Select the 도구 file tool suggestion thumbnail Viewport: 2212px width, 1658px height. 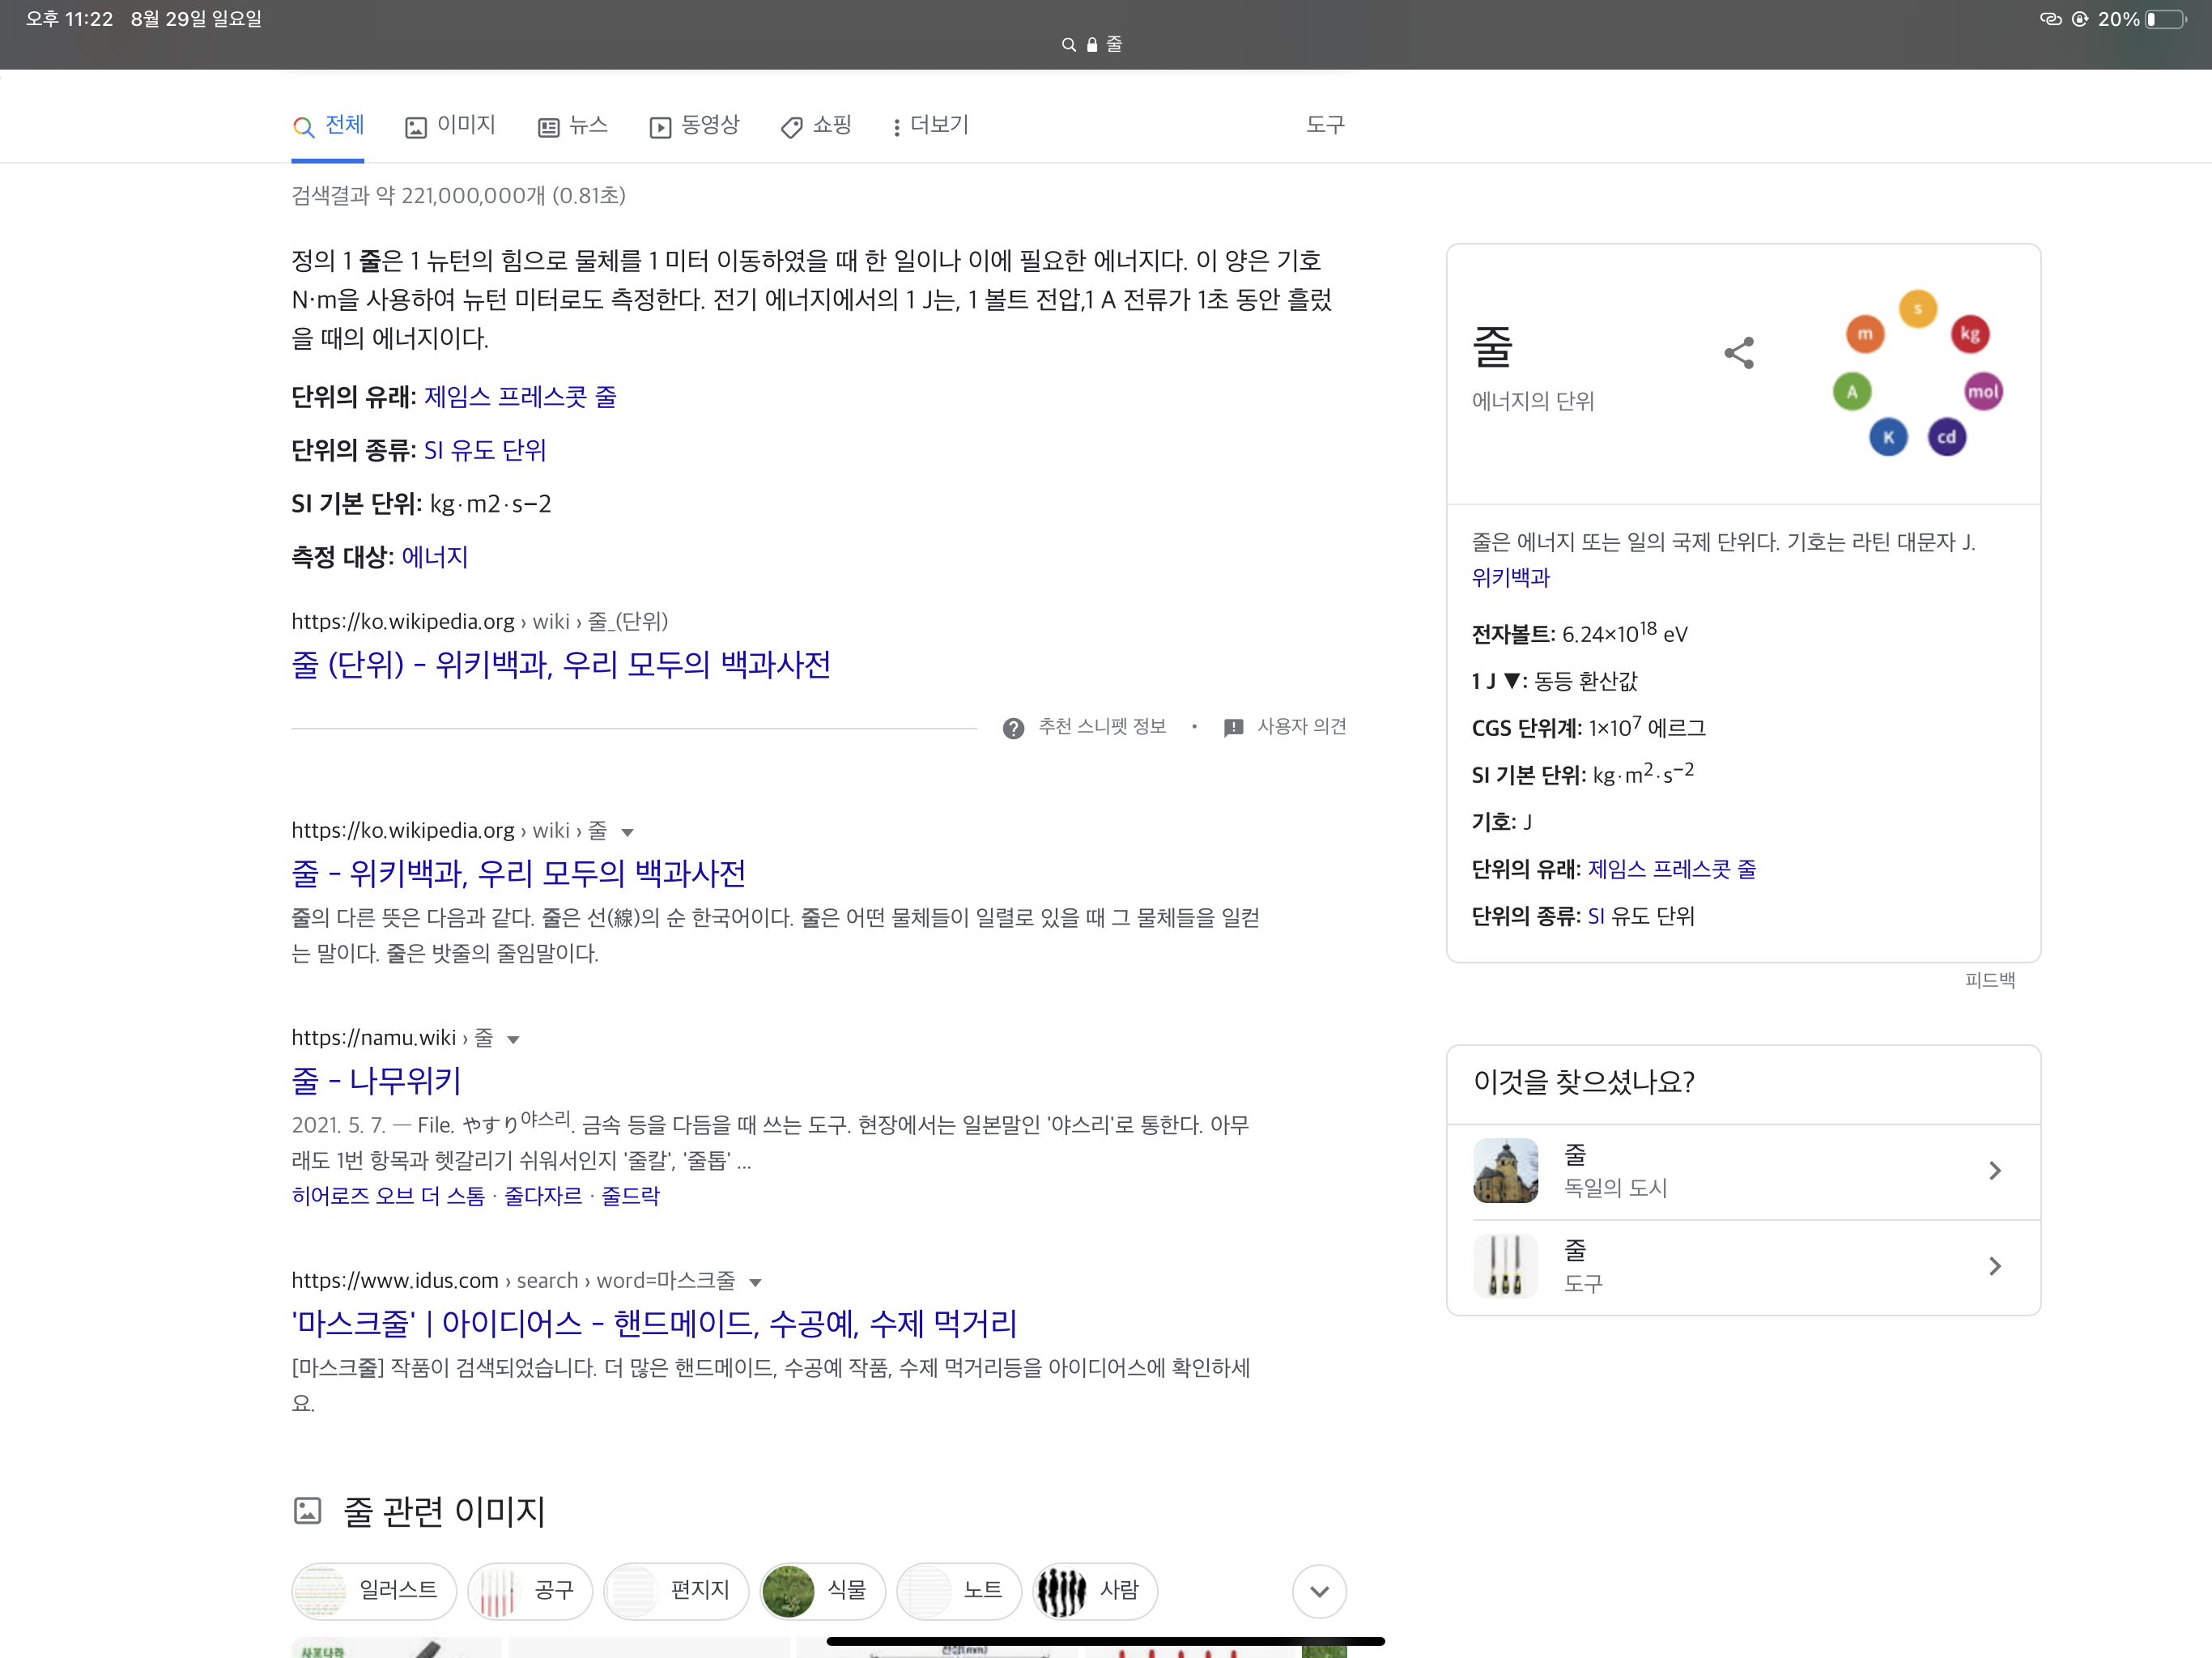[1505, 1265]
